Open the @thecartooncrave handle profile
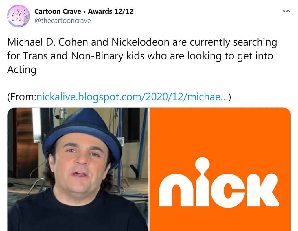The image size is (298, 231). [62, 21]
